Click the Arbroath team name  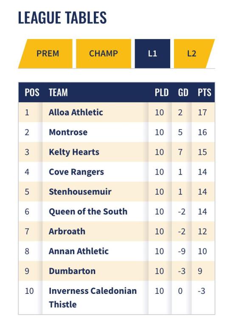point(67,232)
